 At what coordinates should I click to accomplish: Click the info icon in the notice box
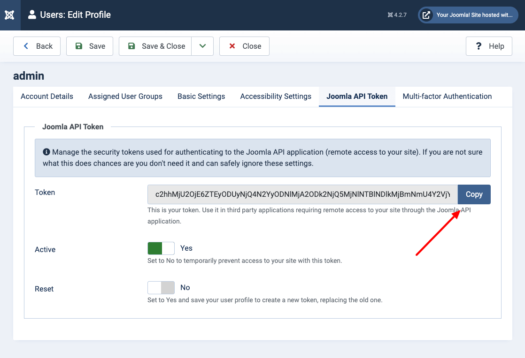tap(46, 152)
